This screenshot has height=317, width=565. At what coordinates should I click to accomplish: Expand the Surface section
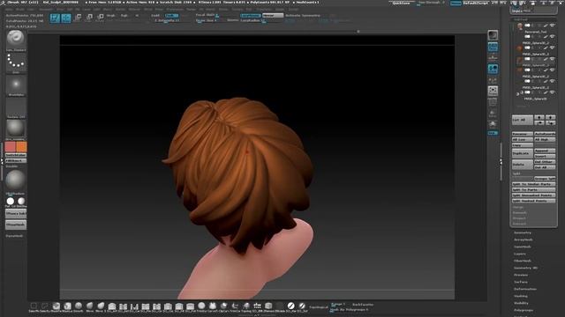[521, 282]
